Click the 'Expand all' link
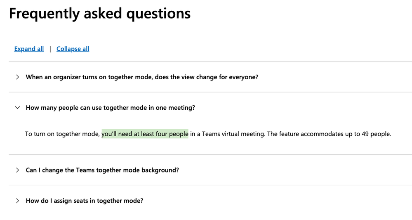Screen dimensions: 412x220 point(29,49)
